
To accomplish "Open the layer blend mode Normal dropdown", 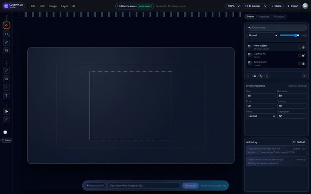I will point(262,35).
